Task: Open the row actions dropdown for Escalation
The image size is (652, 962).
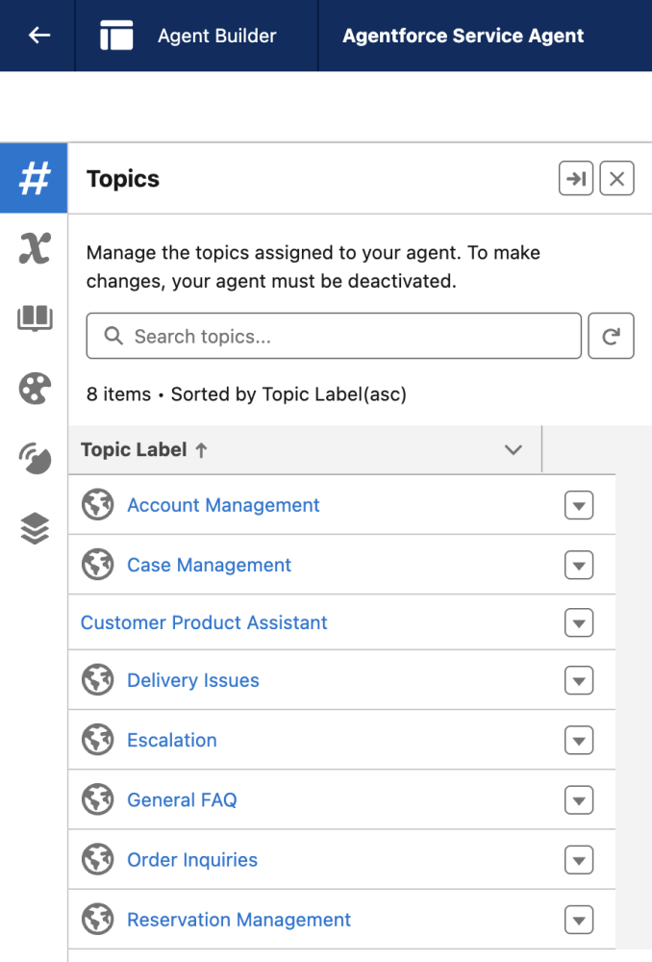Action: tap(578, 740)
